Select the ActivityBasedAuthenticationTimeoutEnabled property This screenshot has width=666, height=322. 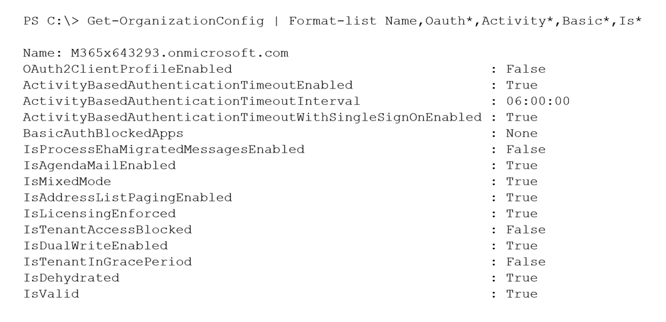[x=188, y=85]
